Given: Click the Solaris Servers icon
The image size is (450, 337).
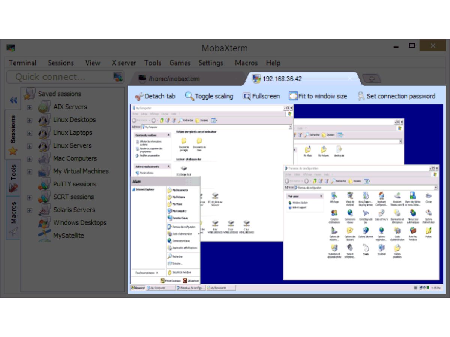Looking at the screenshot, I should click(x=45, y=210).
